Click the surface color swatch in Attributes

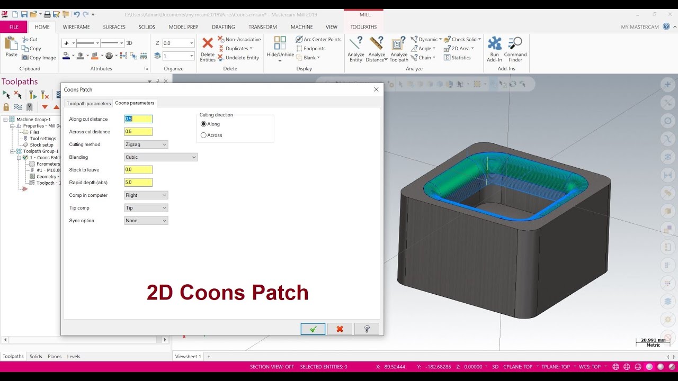click(x=95, y=56)
